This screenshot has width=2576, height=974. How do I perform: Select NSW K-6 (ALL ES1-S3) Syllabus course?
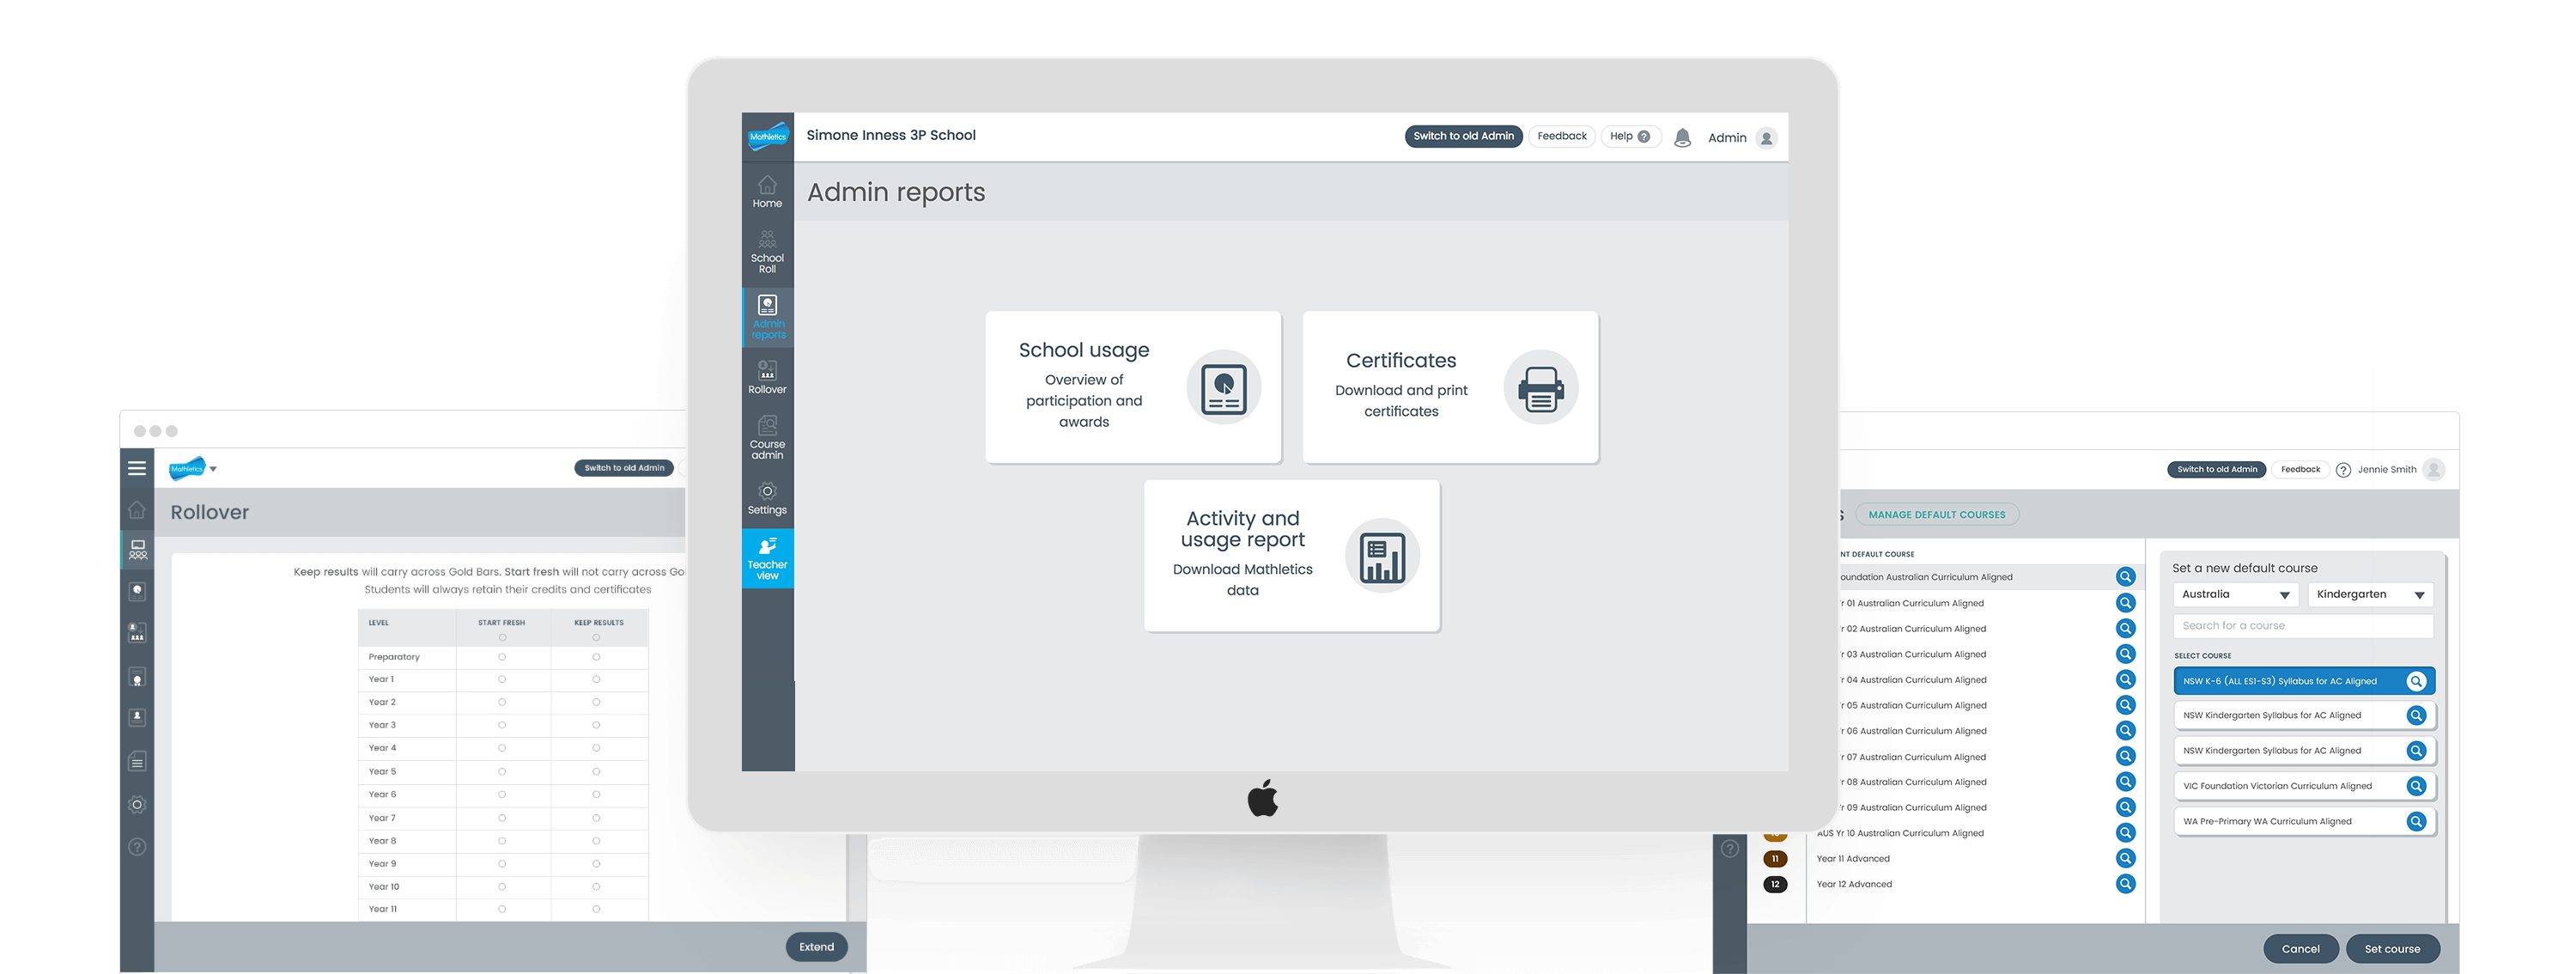click(2304, 681)
